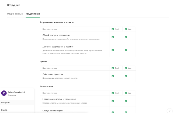Click Выход to log out

(4, 110)
